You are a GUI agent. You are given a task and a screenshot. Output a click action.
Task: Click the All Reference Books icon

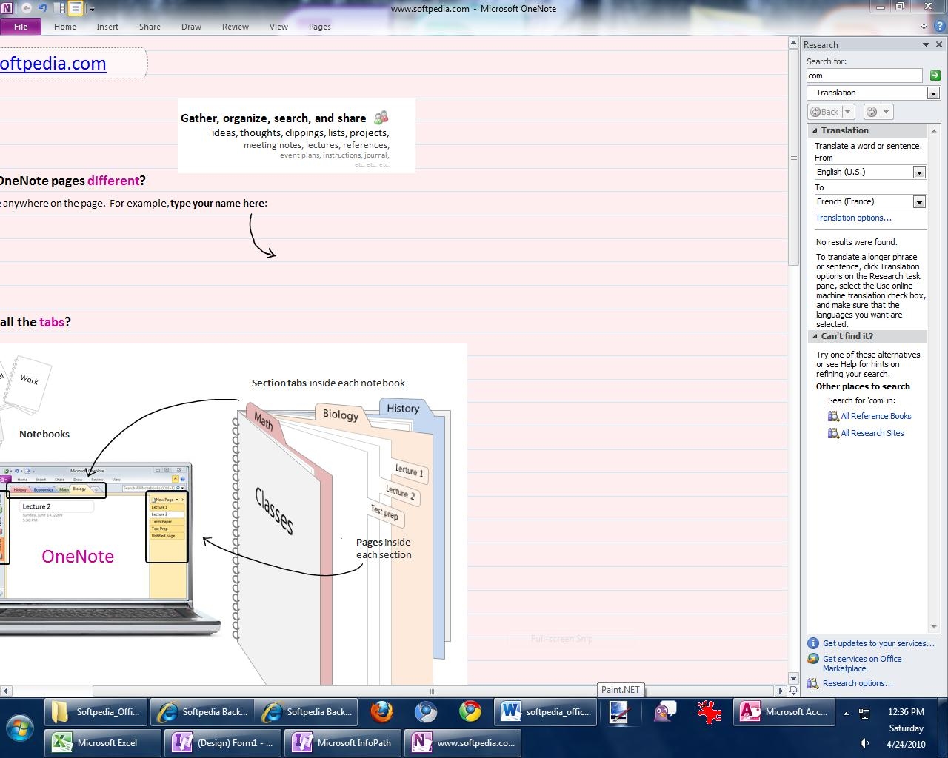(833, 416)
